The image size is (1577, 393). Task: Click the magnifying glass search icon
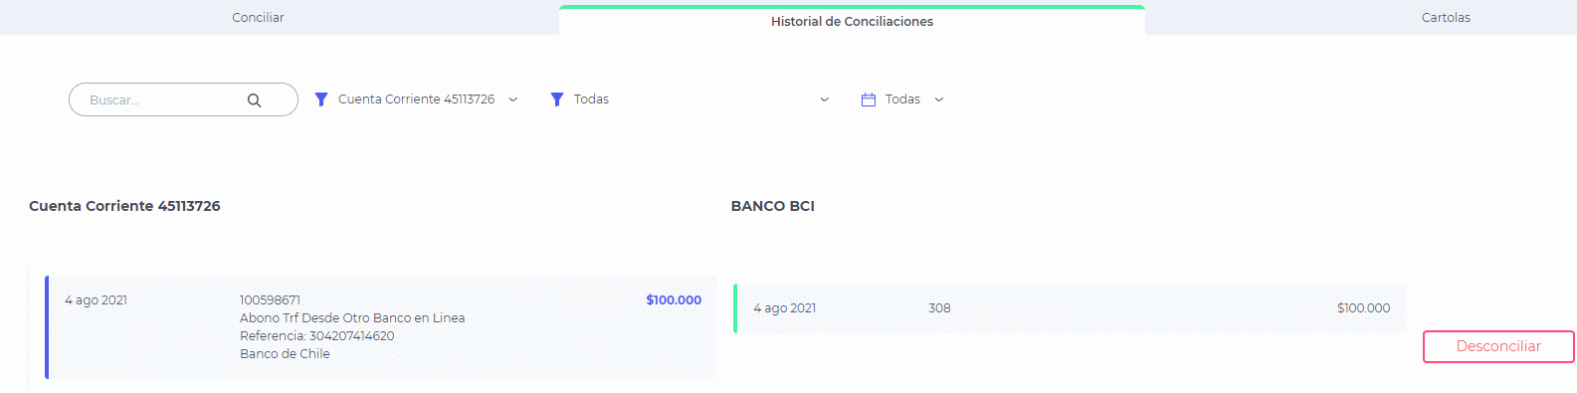pyautogui.click(x=254, y=100)
